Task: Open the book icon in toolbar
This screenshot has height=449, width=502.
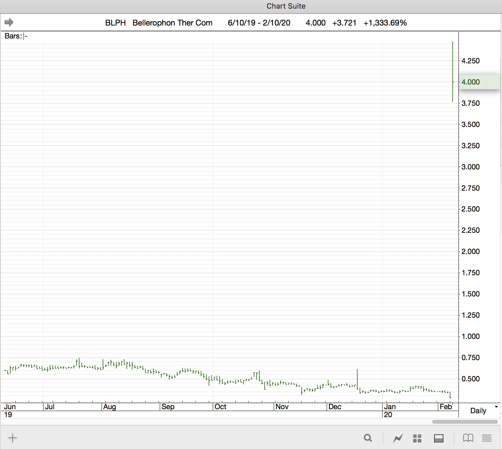Action: click(x=468, y=438)
